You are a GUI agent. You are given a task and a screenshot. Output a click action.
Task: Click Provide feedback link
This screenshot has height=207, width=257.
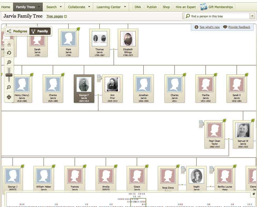[239, 27]
